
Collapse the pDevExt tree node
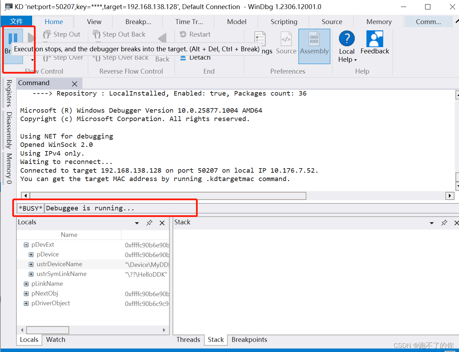coord(26,245)
